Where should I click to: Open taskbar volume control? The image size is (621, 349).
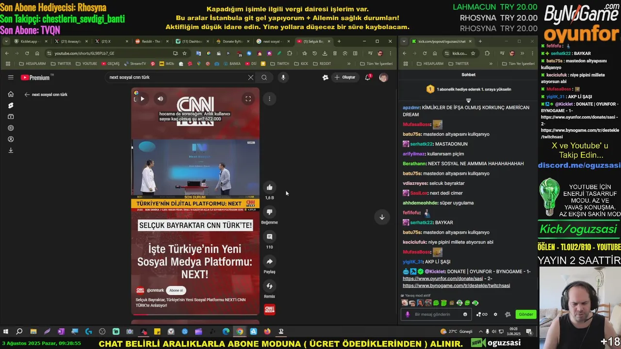tap(494, 332)
